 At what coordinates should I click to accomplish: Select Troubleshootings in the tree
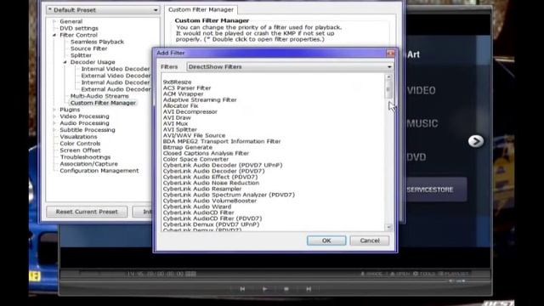pyautogui.click(x=85, y=156)
